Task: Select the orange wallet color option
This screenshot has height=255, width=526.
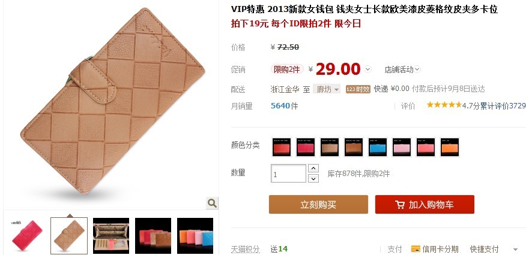Action: coord(450,147)
